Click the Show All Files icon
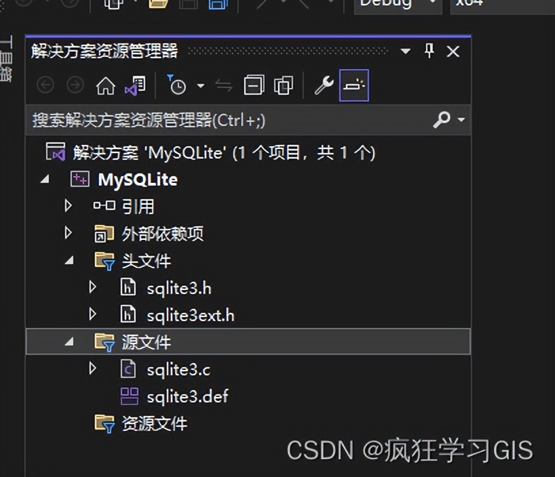The image size is (555, 477). [284, 85]
